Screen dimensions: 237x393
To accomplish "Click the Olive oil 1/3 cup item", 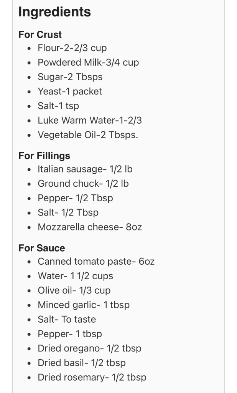I will click(74, 290).
